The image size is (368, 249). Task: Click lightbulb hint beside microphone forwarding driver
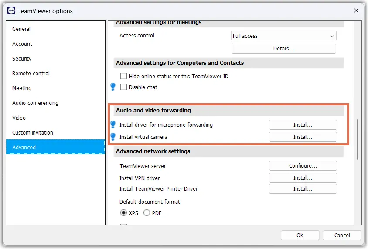pyautogui.click(x=113, y=124)
